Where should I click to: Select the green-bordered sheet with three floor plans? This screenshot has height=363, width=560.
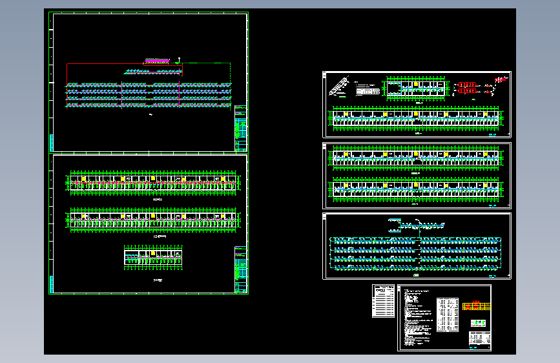[149, 224]
